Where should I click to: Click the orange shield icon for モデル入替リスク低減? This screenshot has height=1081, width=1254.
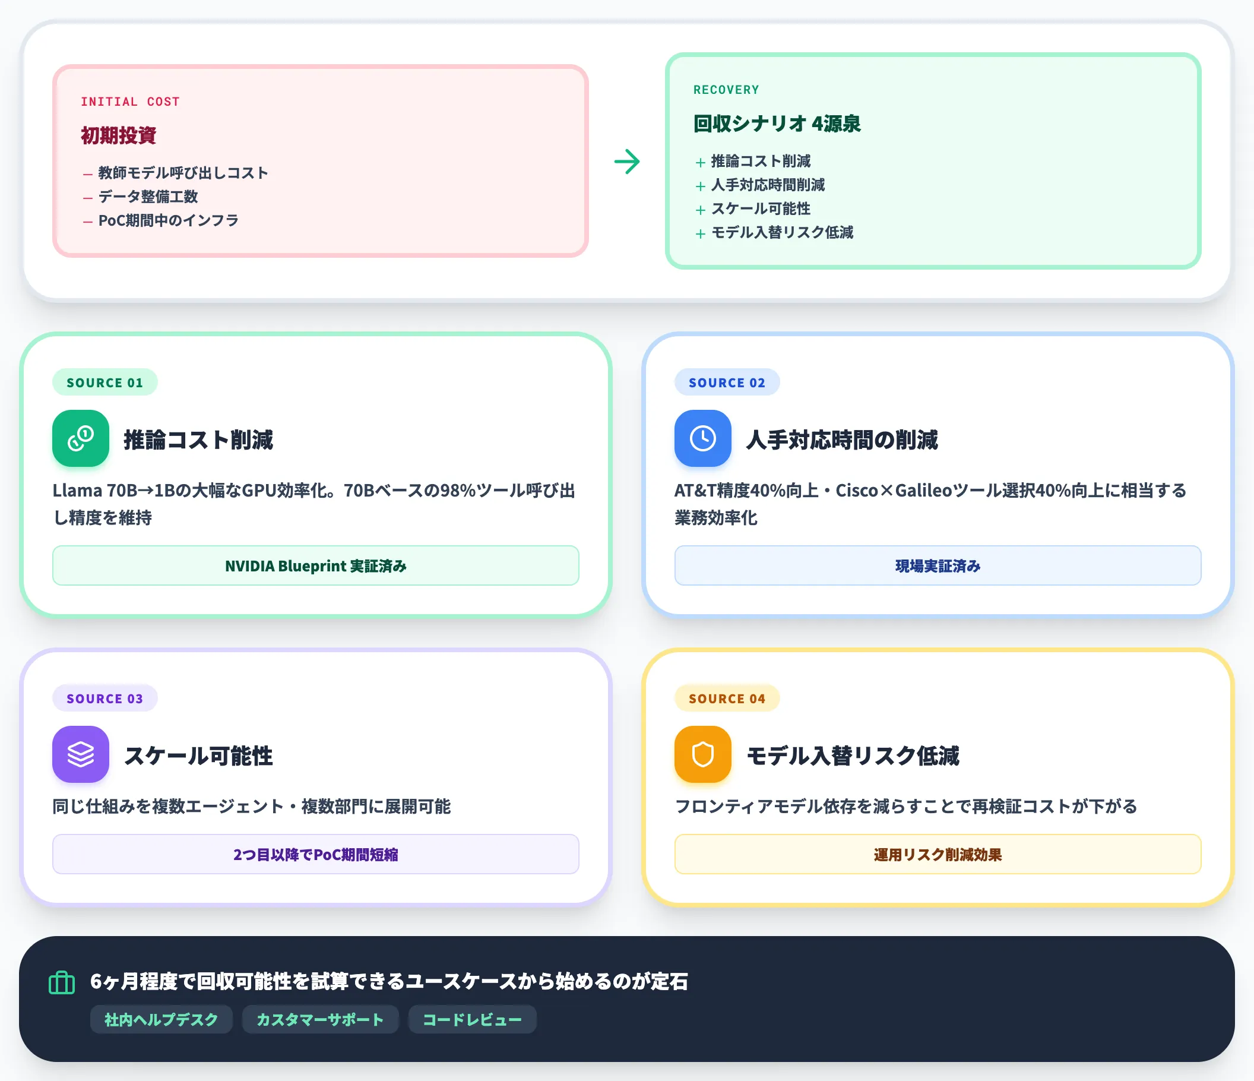tap(702, 754)
